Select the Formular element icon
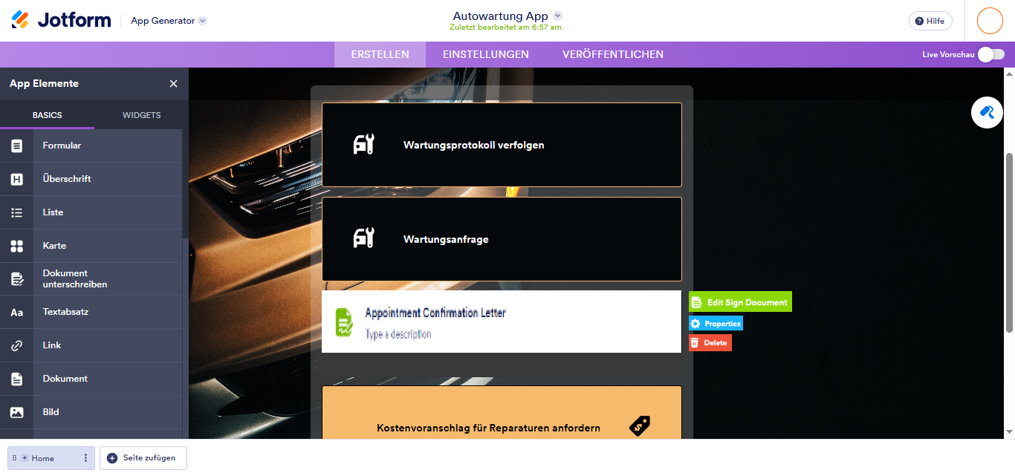 tap(17, 145)
